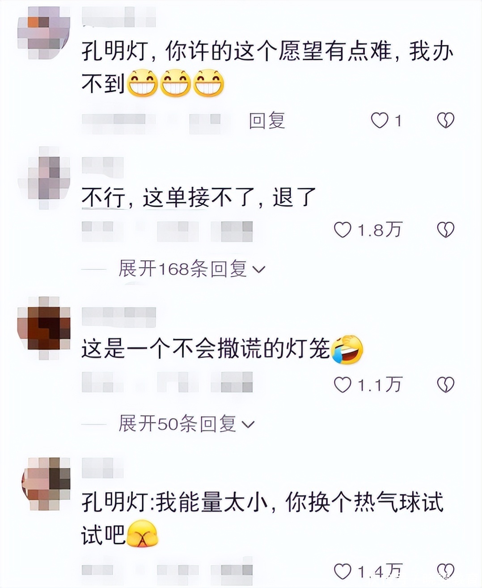Screen dimensions: 482x588
Task: Open first commenter's avatar profile
Action: (x=43, y=33)
